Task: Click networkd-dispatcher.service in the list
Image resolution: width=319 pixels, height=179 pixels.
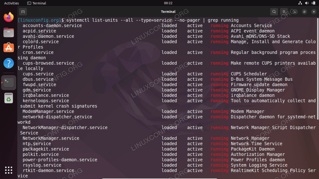Action: coord(57,117)
